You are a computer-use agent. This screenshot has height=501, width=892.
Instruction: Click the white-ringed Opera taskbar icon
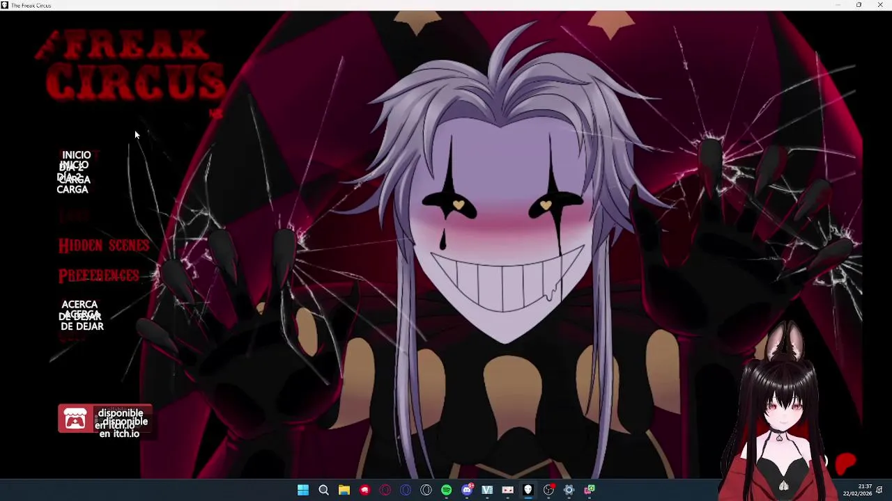coord(426,490)
